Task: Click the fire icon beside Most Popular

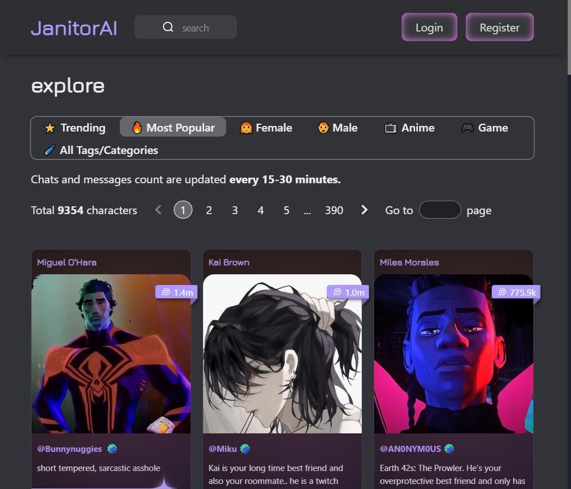Action: (137, 128)
